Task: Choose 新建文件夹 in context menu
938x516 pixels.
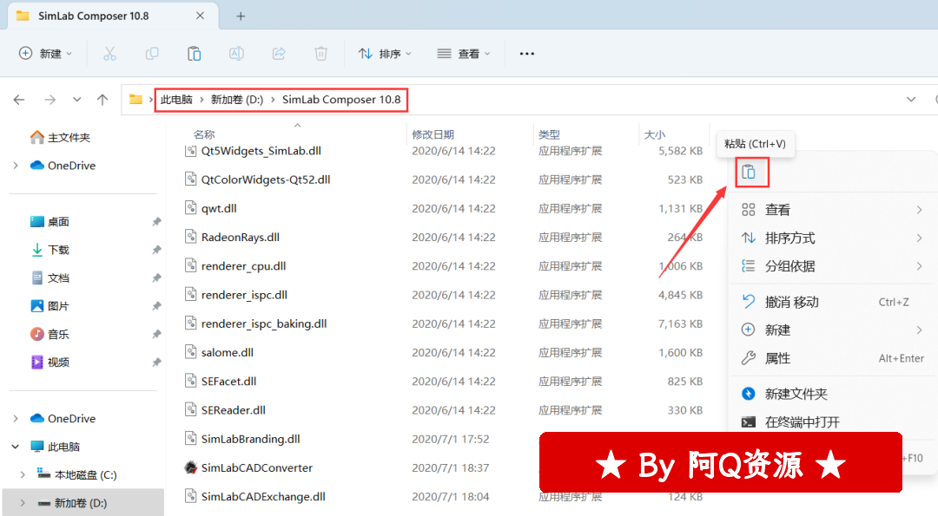Action: (x=831, y=394)
